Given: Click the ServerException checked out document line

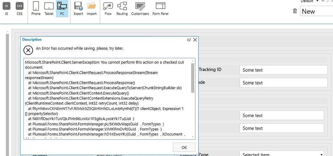Looking at the screenshot, I should [x=104, y=65].
